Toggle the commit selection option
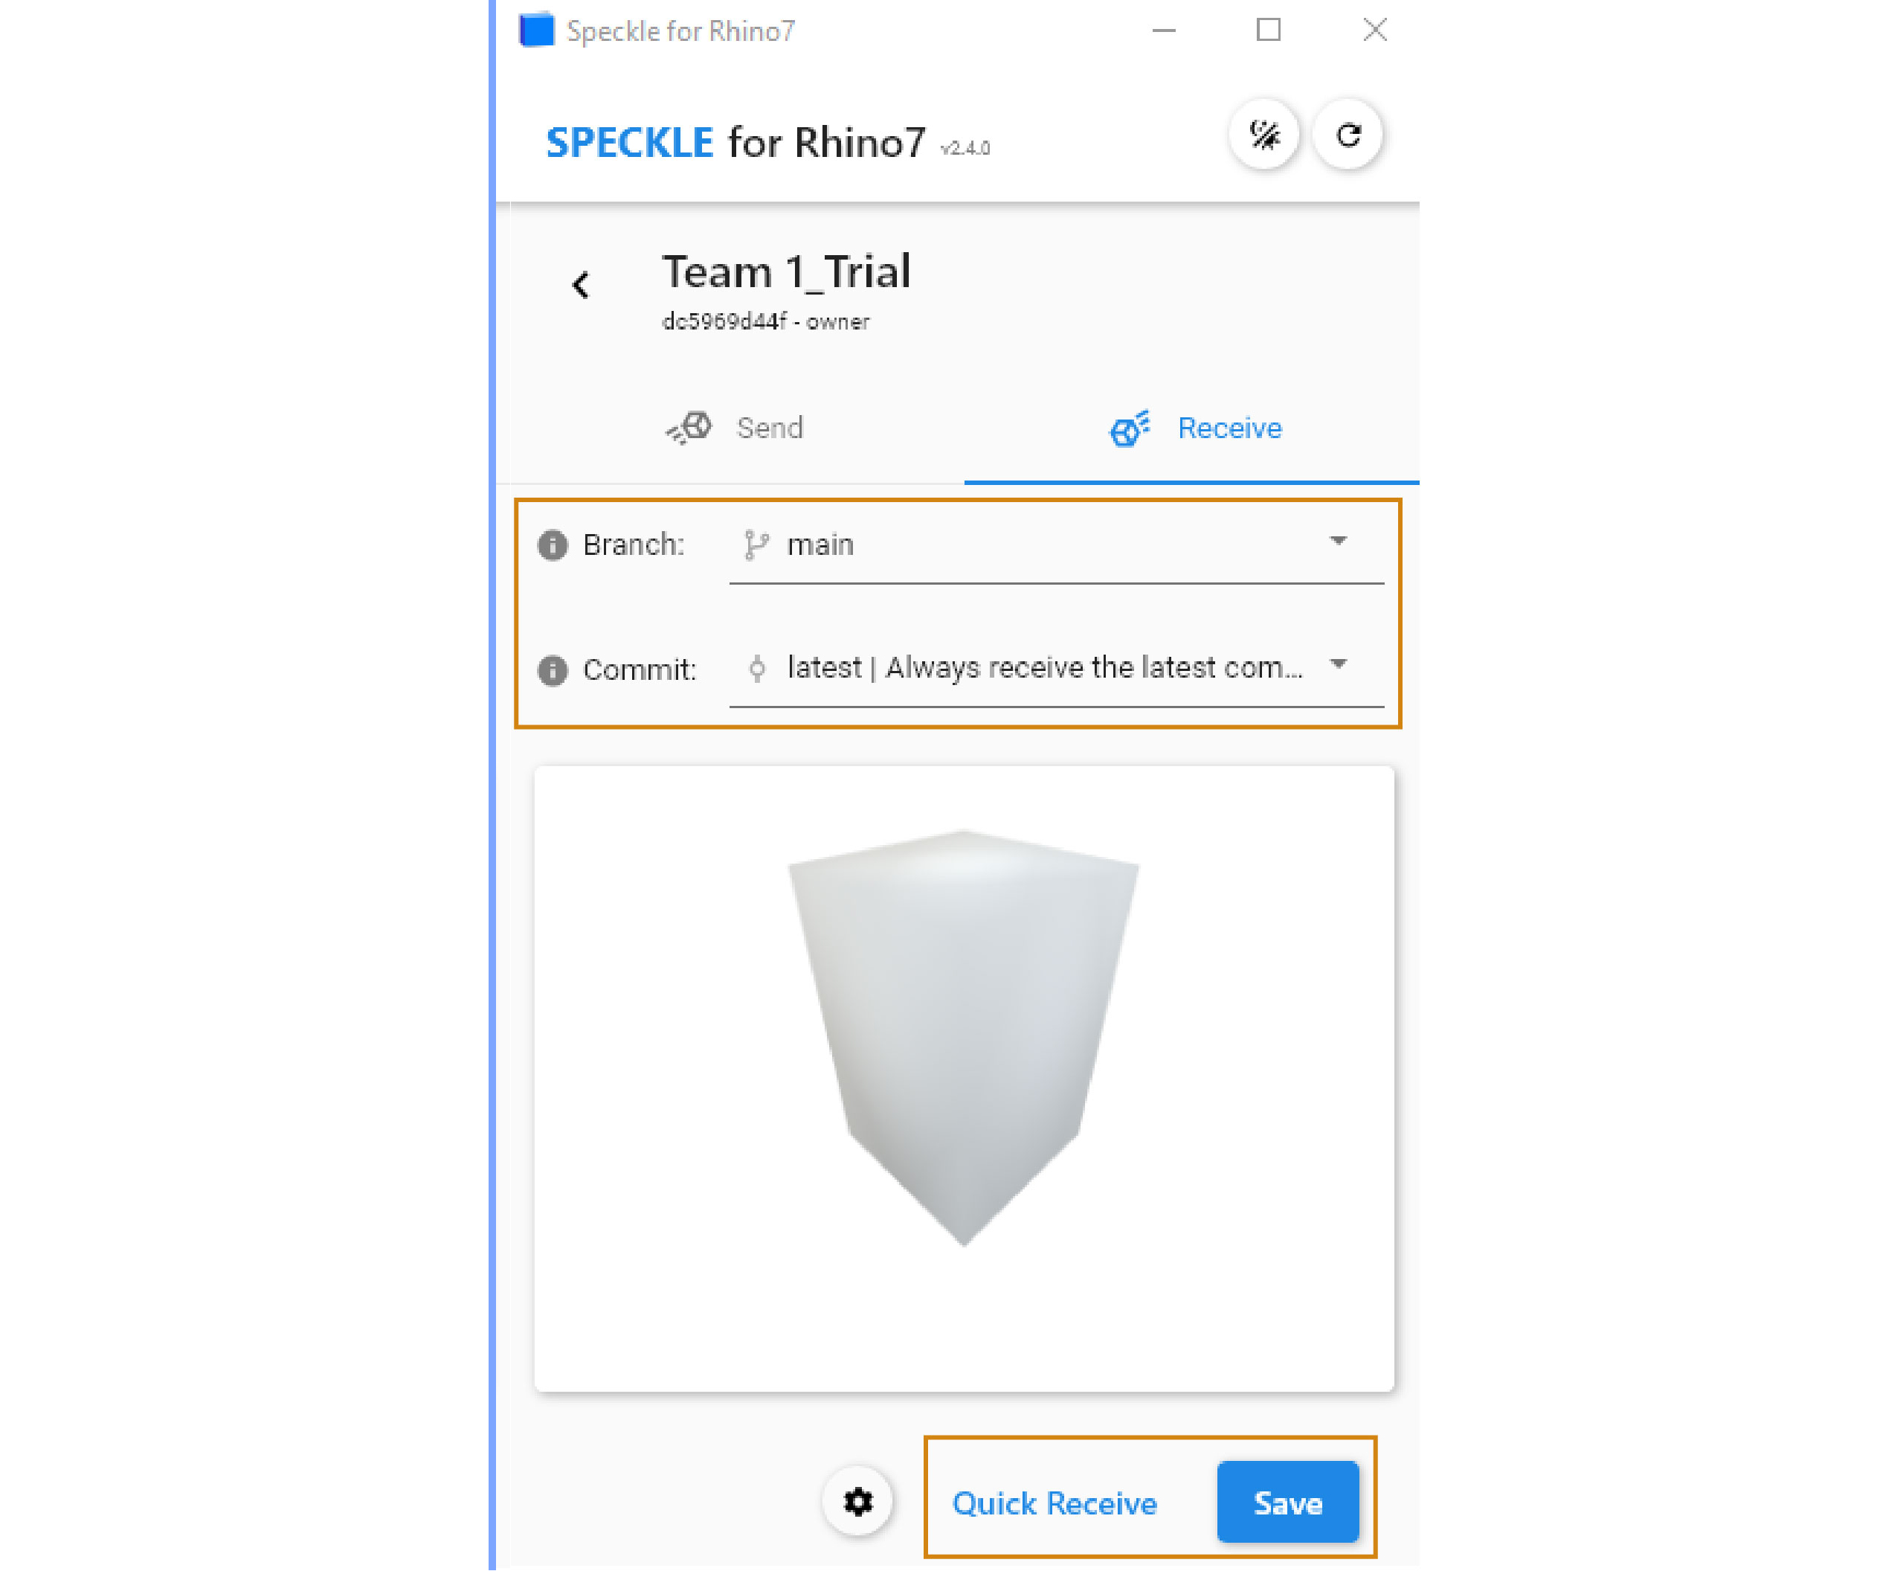 pyautogui.click(x=1338, y=668)
